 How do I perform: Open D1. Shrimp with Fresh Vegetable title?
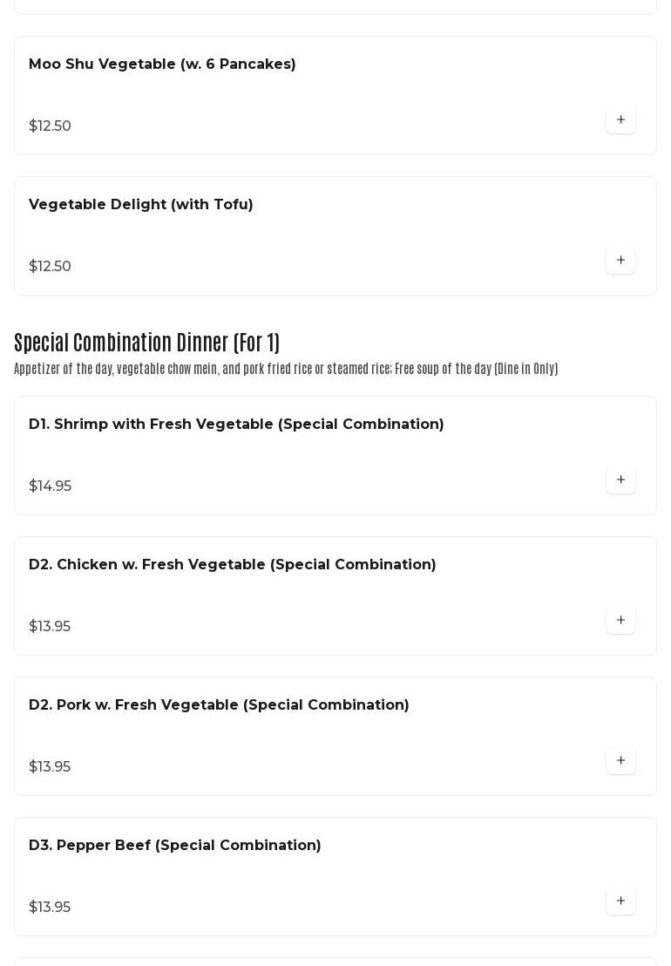(x=236, y=425)
